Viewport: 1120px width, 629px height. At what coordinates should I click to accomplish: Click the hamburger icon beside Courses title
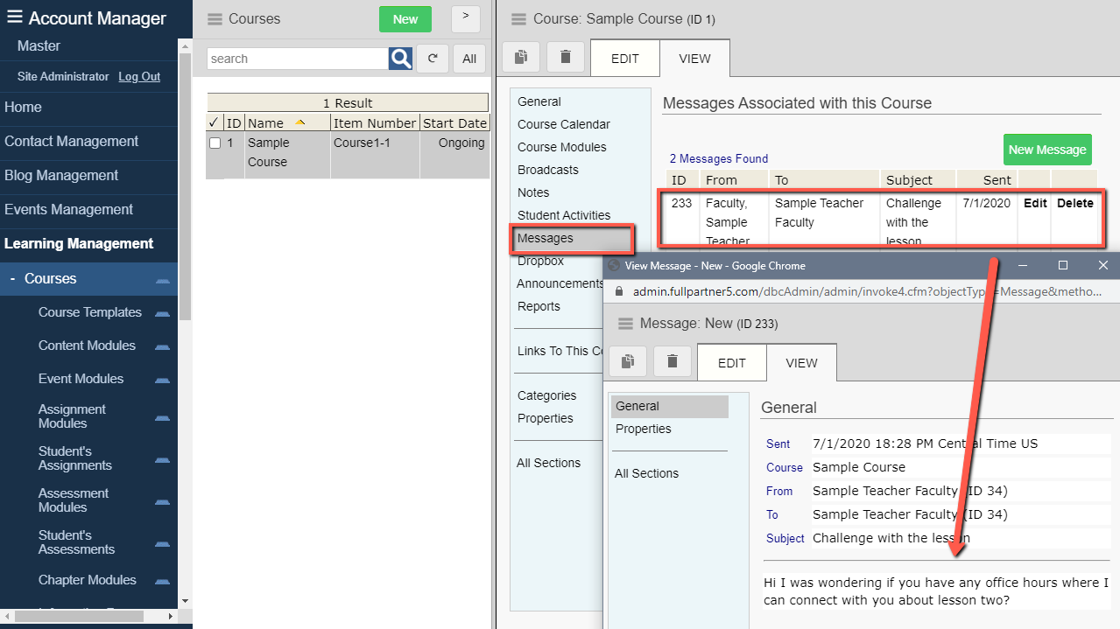click(x=215, y=19)
